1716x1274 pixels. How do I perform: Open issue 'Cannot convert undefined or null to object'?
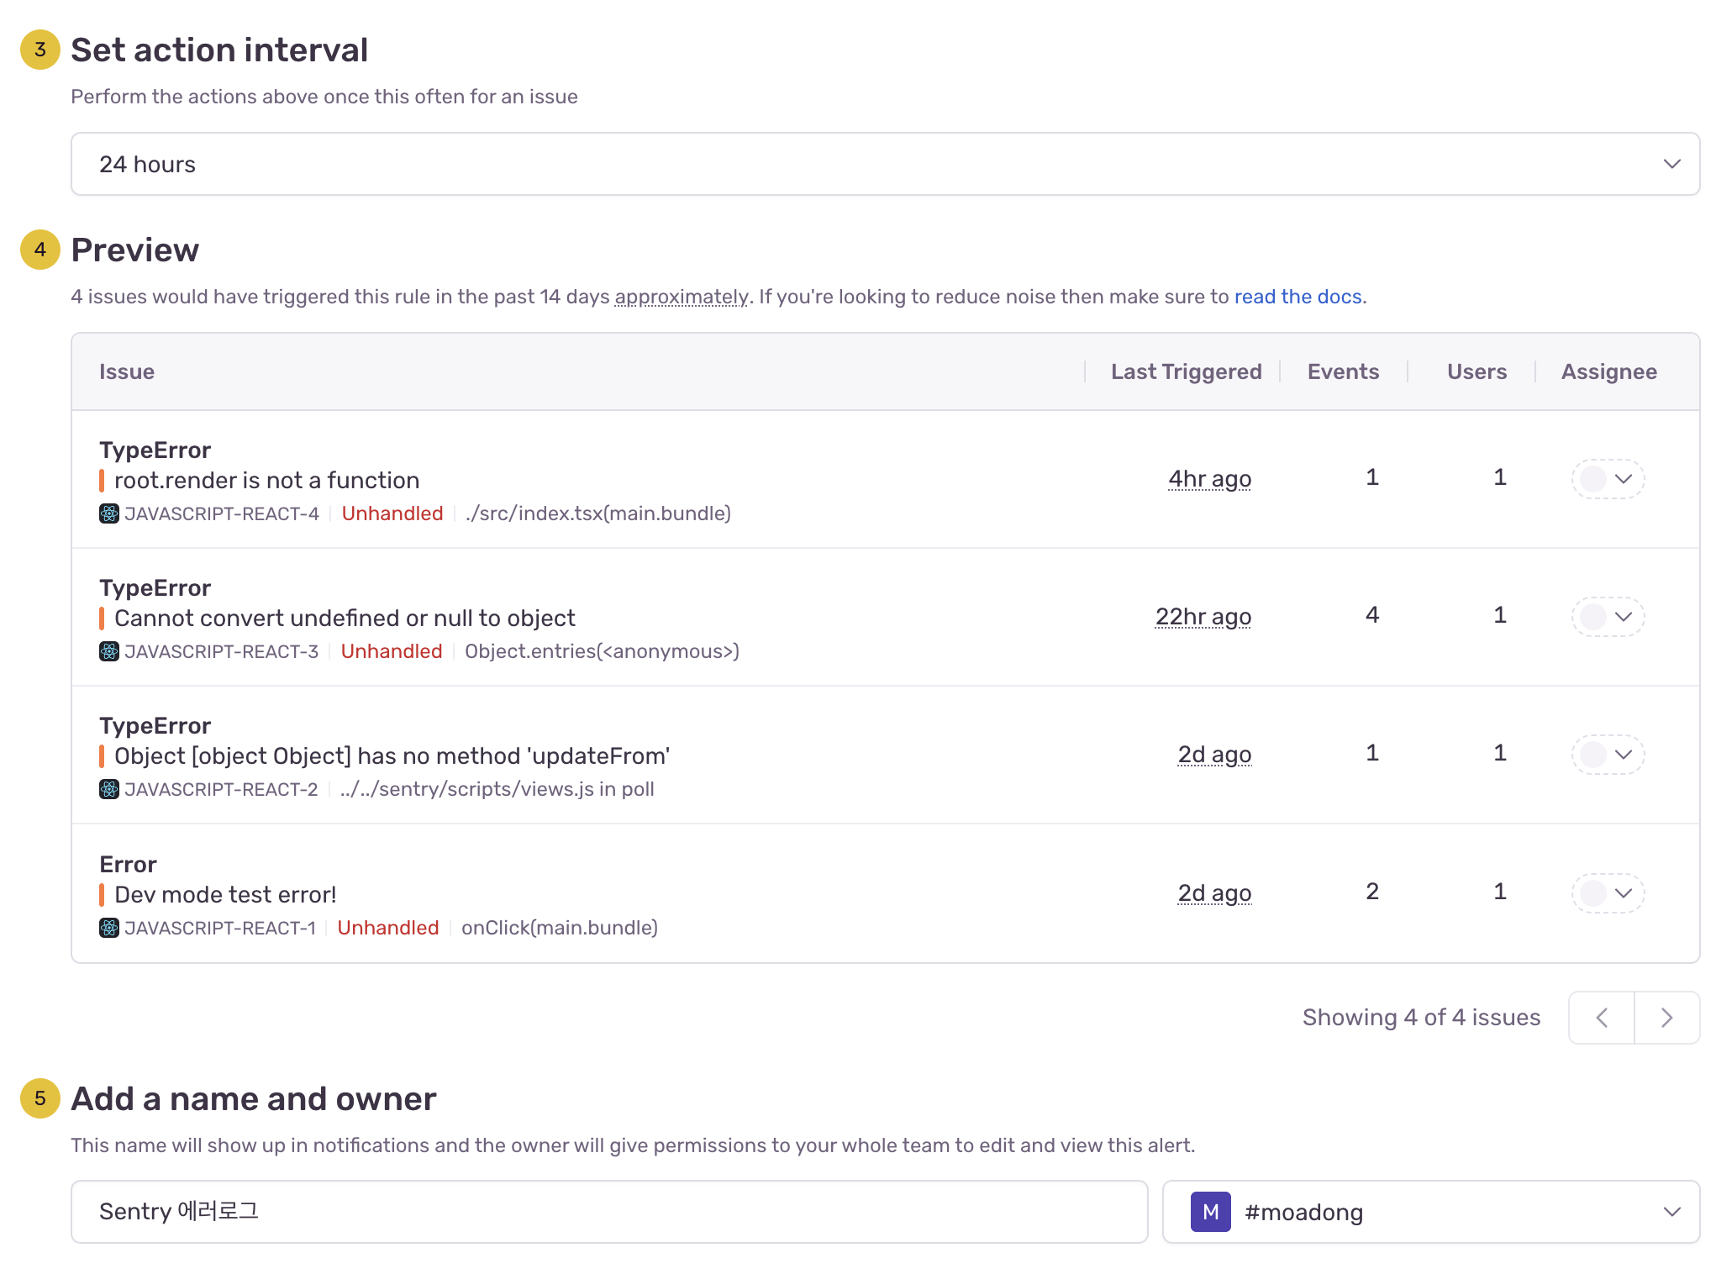tap(345, 619)
